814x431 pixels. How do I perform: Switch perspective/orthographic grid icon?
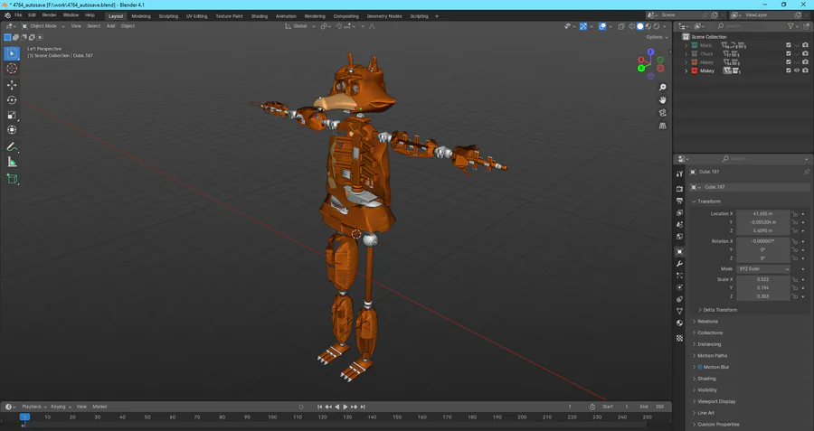pos(662,126)
